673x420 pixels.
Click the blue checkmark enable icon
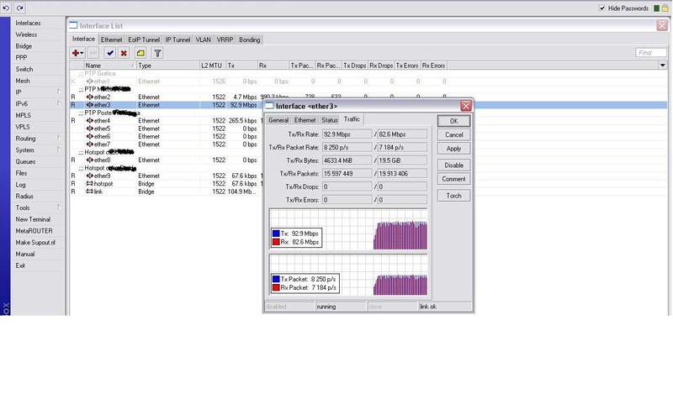[x=110, y=53]
